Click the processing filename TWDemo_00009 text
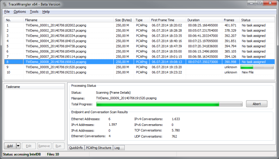 coord(126,98)
